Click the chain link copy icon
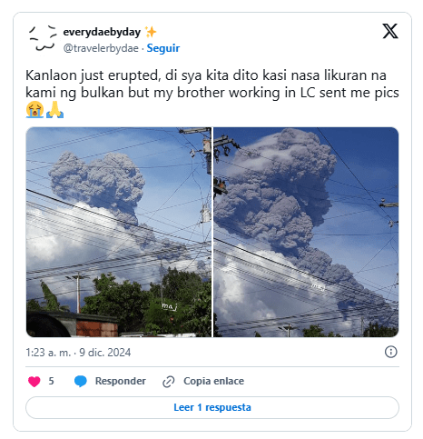This screenshot has width=423, height=439. 169,382
